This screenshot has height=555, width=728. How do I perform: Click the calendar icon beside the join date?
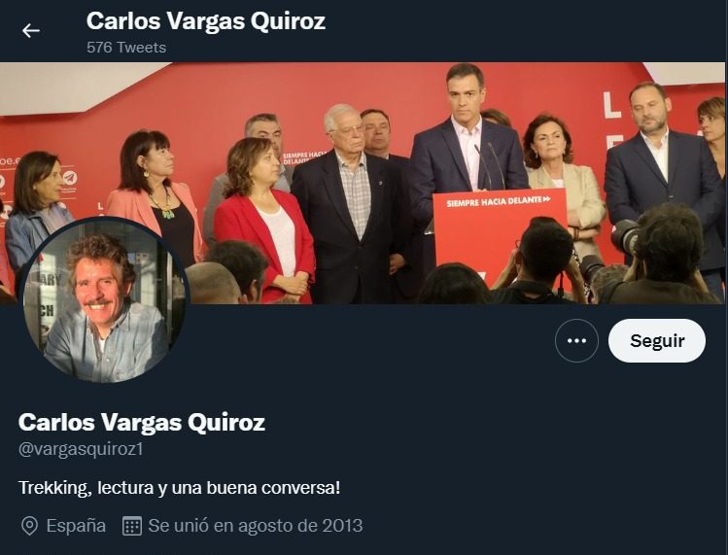click(132, 526)
